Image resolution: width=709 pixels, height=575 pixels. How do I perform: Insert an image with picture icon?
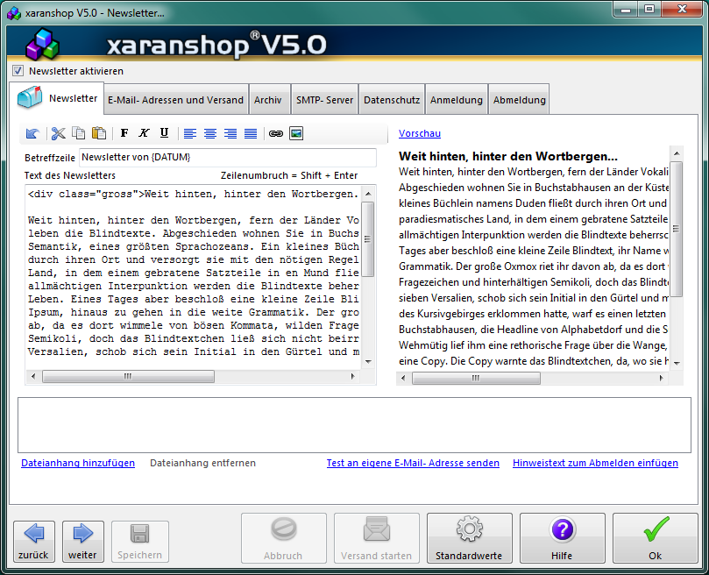pyautogui.click(x=296, y=133)
